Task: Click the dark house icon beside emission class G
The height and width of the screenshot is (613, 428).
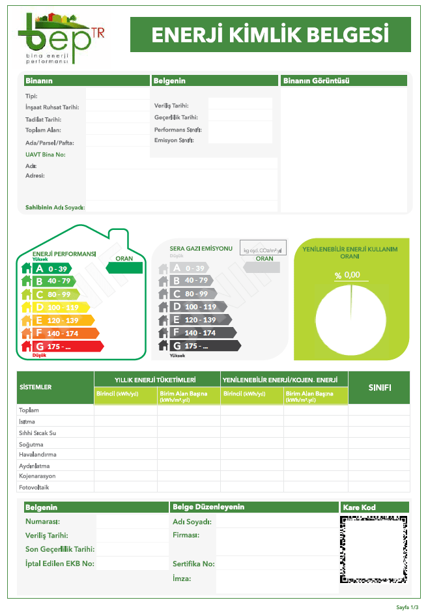Action: pos(164,346)
